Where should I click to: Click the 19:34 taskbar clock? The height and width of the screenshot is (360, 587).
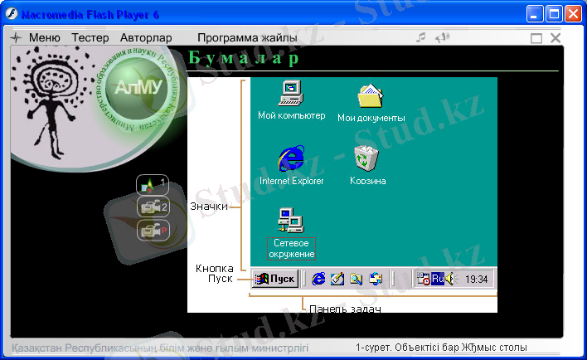click(477, 279)
